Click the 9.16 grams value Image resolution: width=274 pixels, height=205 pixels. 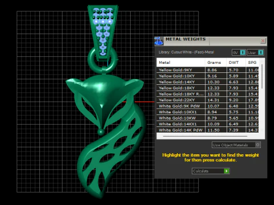(x=212, y=76)
